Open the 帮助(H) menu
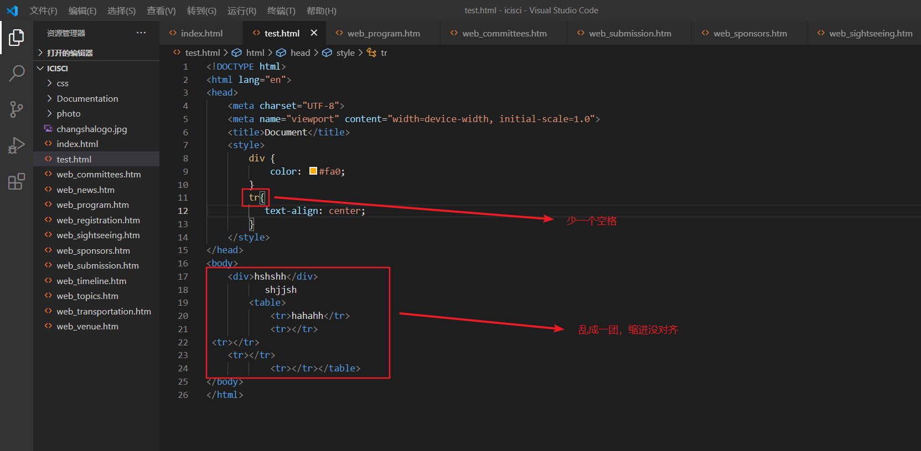Viewport: 921px width, 451px height. 322,11
